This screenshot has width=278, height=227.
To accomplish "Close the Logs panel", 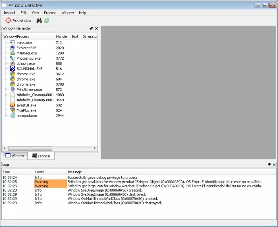I will 274,165.
